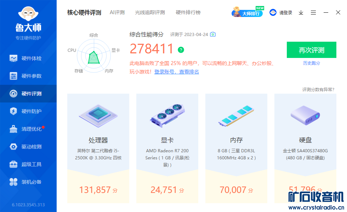Minimize the 鲁大师 window
This screenshot has height=212, width=347.
pyautogui.click(x=326, y=13)
